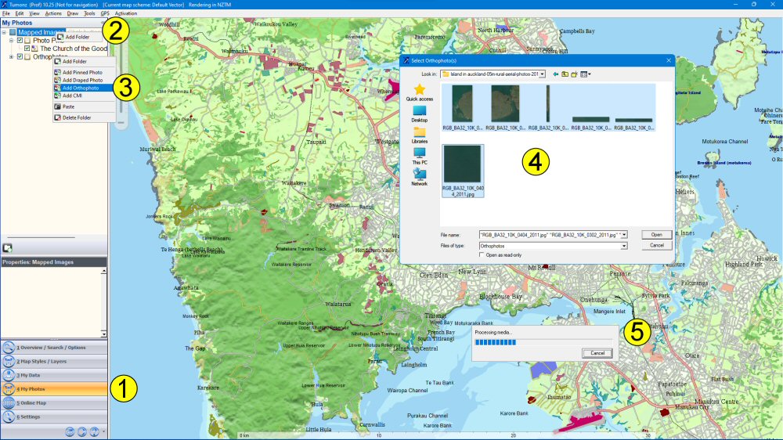Click third round icon at panel bottom
783x440 pixels.
(x=94, y=431)
